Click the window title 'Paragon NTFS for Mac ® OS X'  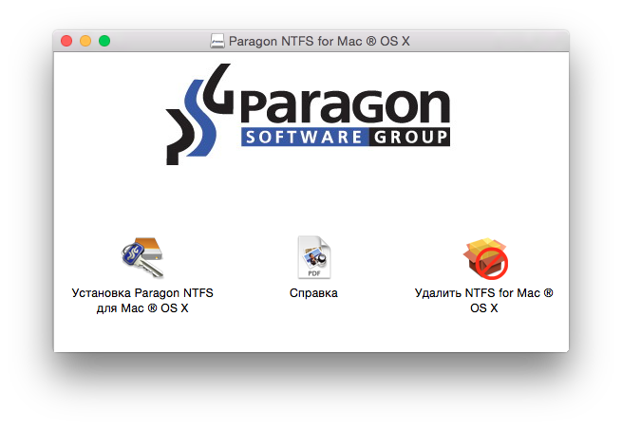click(x=319, y=41)
